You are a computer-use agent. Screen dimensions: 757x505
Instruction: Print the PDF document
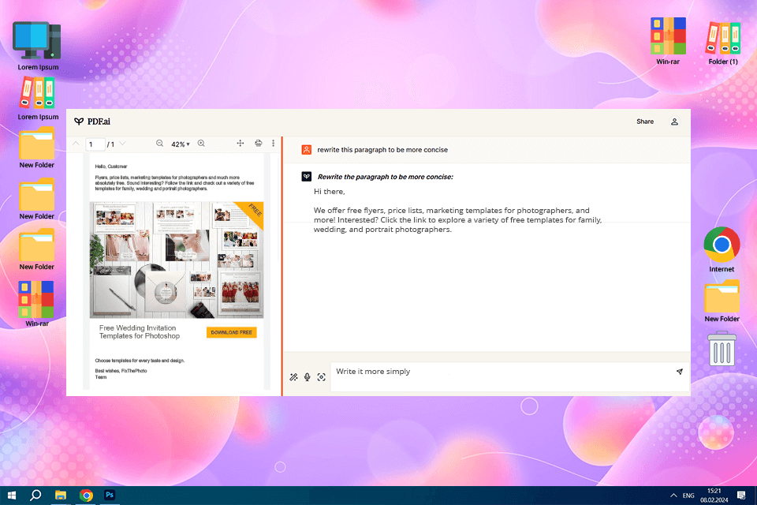[259, 143]
